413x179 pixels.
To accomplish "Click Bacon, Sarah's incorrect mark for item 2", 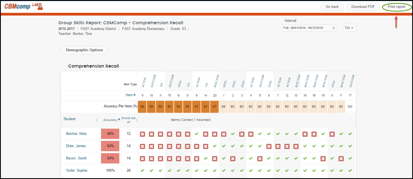I will pos(233,159).
